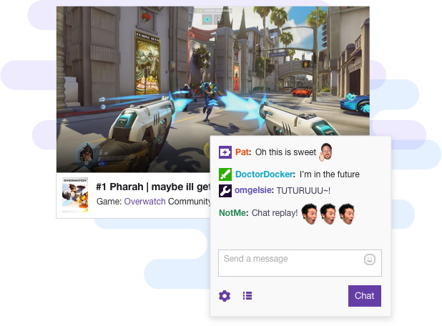Click the face emote in Pat's message
This screenshot has width=442, height=326.
click(325, 152)
